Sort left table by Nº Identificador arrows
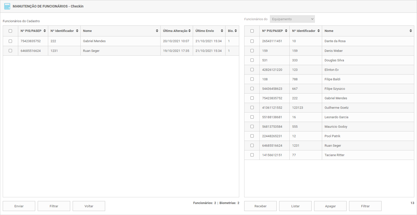 [x=77, y=31]
